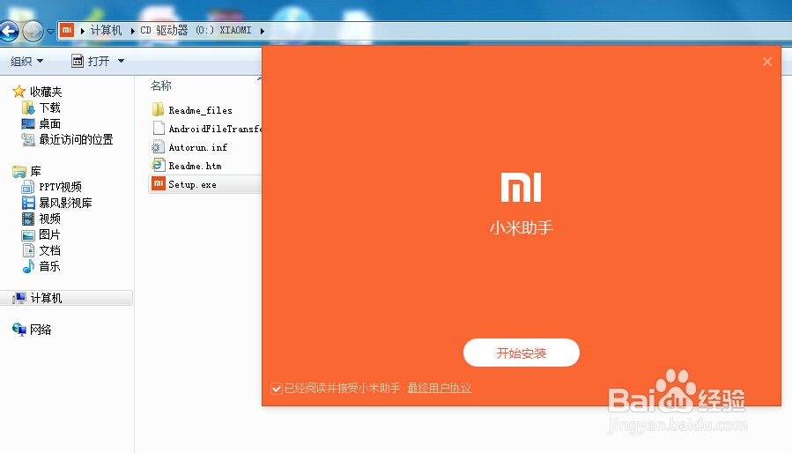Click the Readme.htm browser icon

[x=158, y=166]
